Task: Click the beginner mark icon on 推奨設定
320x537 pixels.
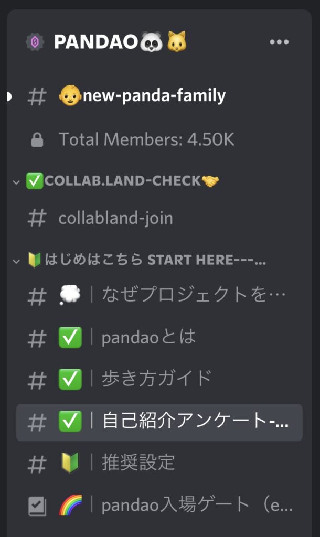Action: pyautogui.click(x=70, y=463)
